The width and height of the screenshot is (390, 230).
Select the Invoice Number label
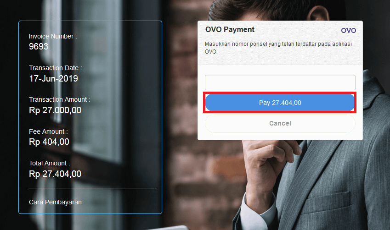[53, 36]
